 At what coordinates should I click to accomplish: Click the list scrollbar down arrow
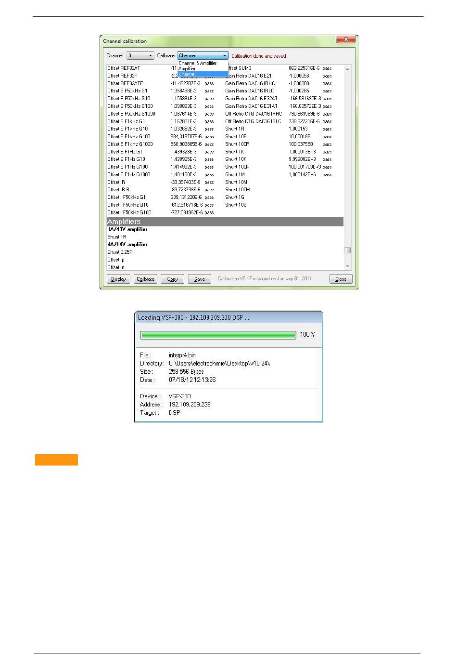347,266
